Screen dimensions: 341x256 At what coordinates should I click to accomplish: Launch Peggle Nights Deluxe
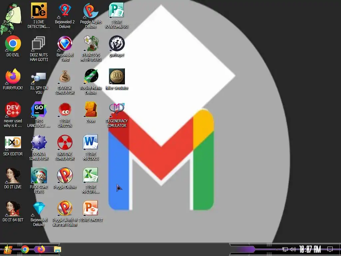91,10
